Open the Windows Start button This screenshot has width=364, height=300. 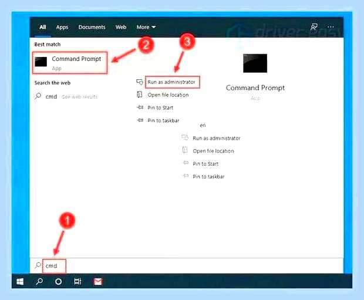coord(20,282)
